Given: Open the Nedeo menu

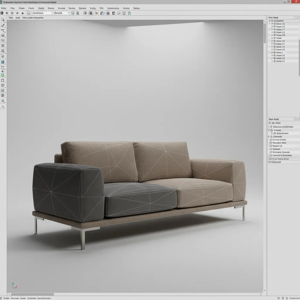Looking at the screenshot, I should click(72, 8).
